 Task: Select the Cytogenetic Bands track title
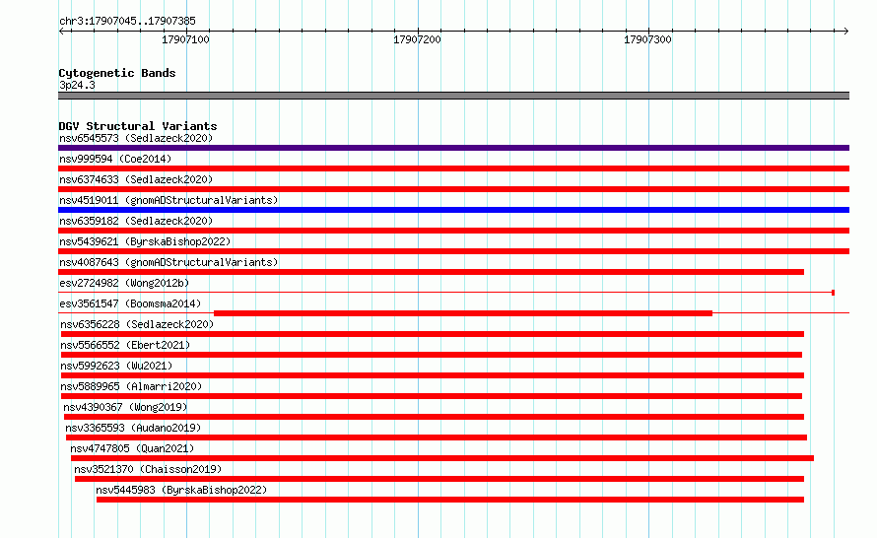(x=117, y=73)
